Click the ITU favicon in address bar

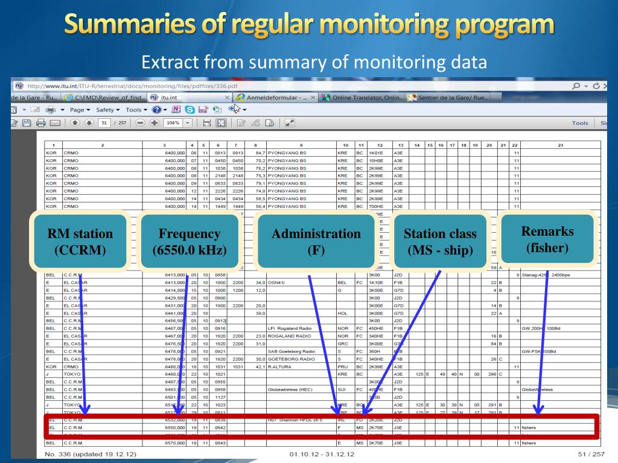point(19,86)
